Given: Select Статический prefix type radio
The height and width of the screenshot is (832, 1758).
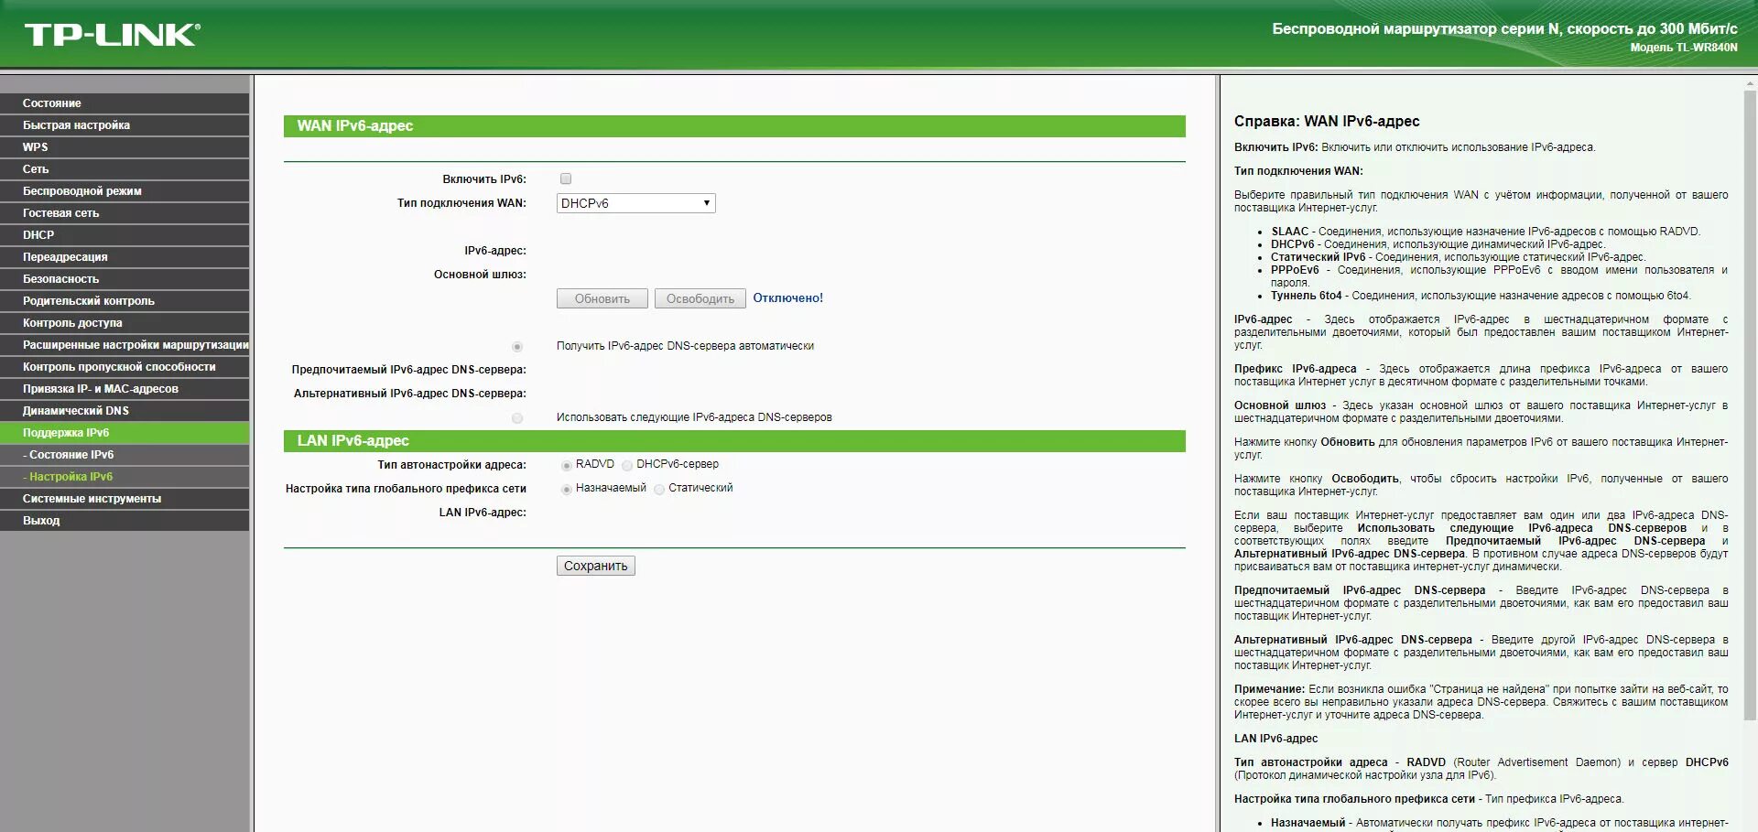Looking at the screenshot, I should coord(659,489).
